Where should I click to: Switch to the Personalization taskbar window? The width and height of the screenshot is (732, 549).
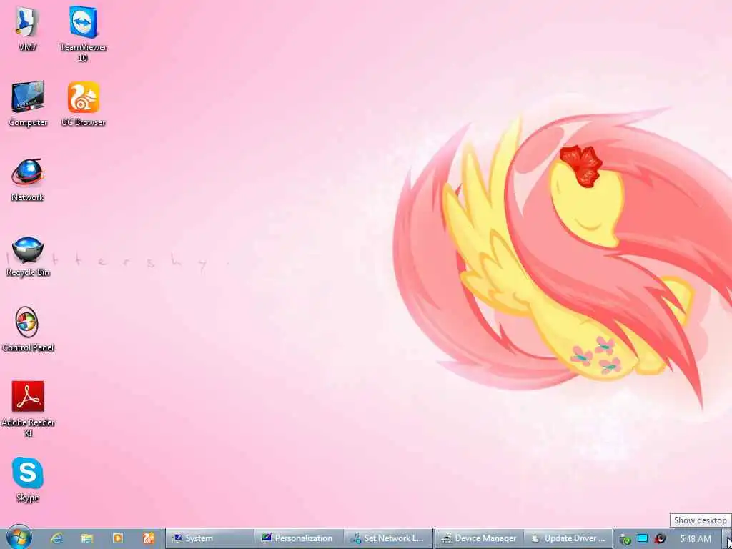(300, 538)
